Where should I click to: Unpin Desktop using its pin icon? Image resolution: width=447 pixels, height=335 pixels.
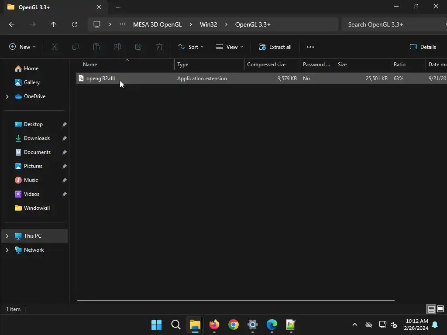tap(65, 124)
